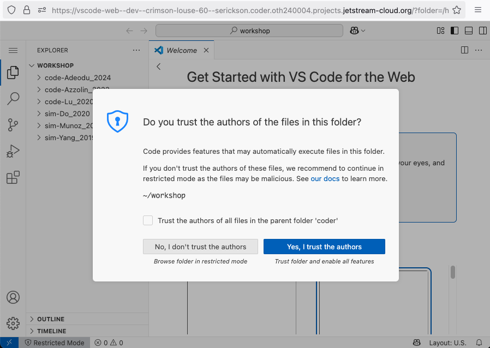Follow the 'our docs' link
Viewport: 490px width, 348px height.
click(325, 179)
